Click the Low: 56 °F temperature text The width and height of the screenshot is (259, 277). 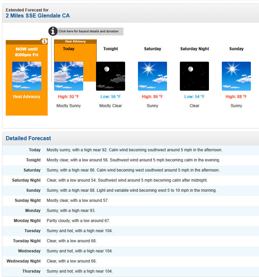click(x=111, y=97)
